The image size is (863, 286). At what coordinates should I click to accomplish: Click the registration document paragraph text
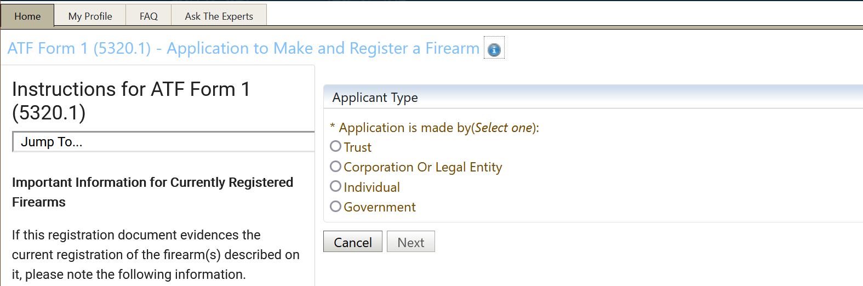coord(156,255)
